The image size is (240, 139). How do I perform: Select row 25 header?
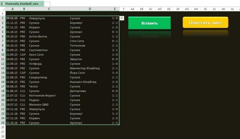[x=3, y=123]
